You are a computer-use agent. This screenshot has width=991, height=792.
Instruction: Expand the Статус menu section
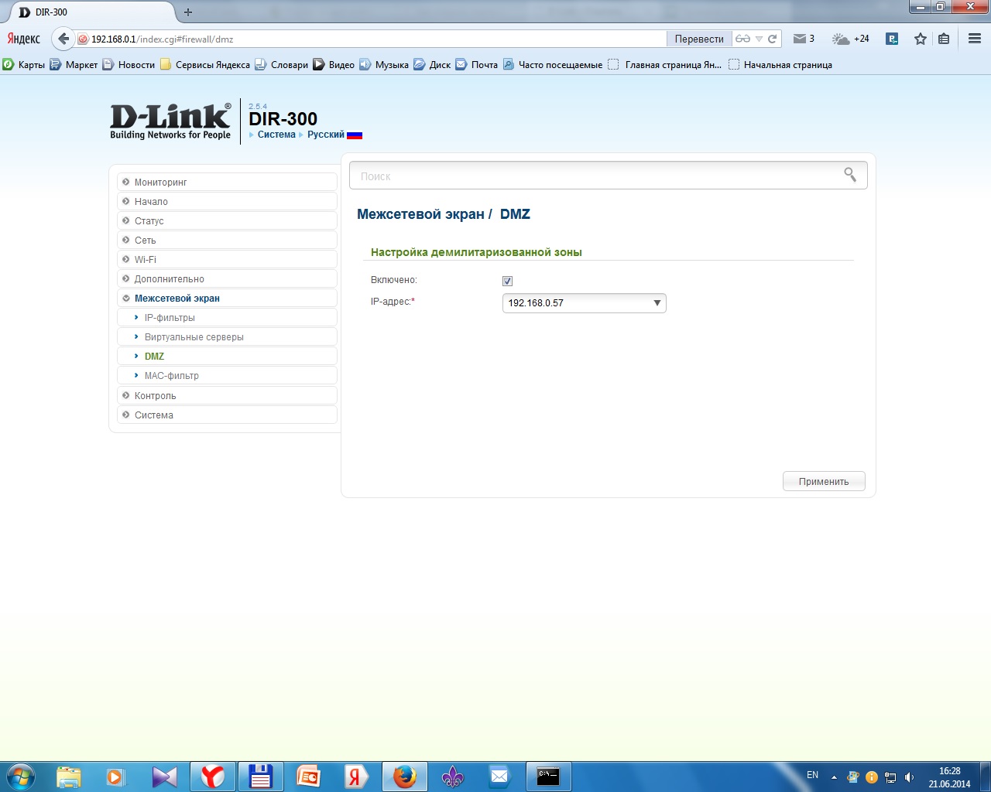point(227,220)
